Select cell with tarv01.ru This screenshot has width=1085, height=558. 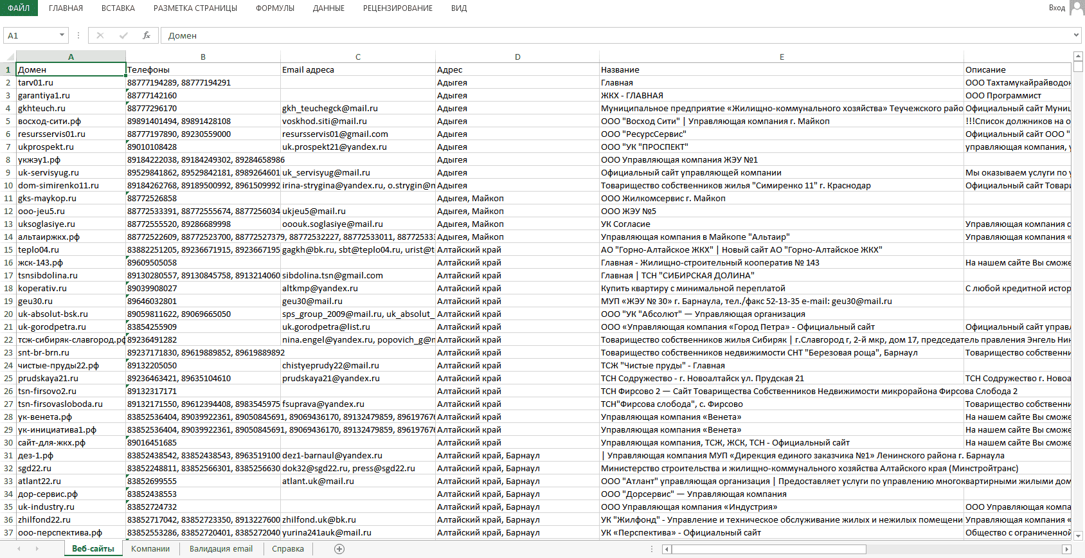click(x=71, y=82)
